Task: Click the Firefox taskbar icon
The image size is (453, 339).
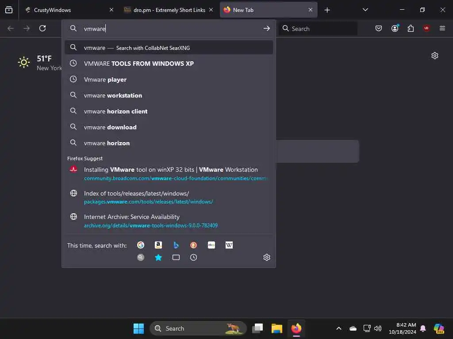Action: 296,328
